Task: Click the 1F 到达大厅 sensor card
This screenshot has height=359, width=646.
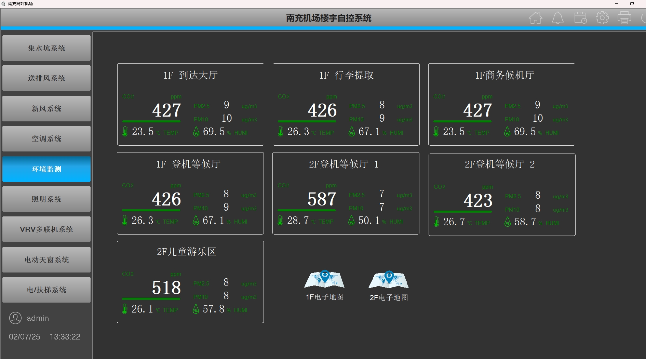Action: pos(190,104)
